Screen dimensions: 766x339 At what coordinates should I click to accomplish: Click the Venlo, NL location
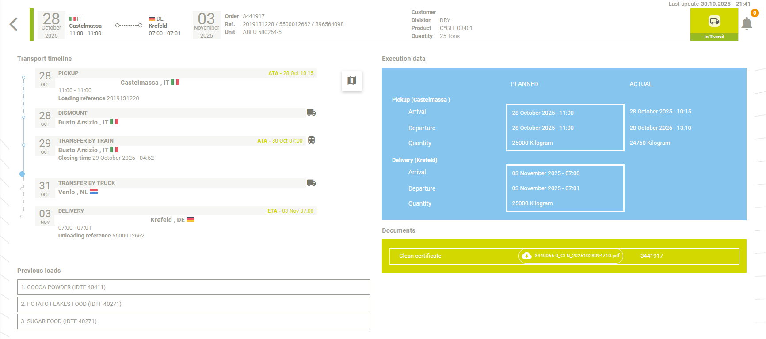click(x=73, y=192)
